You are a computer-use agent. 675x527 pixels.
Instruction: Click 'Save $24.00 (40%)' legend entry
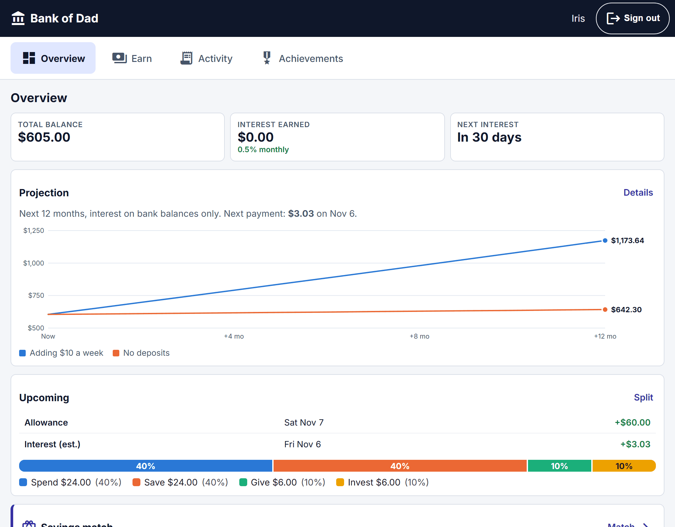click(x=180, y=483)
